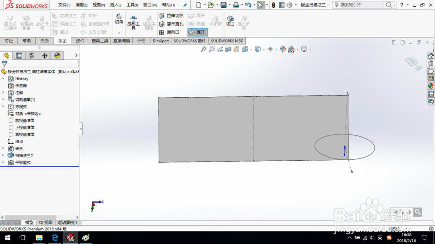Click the Open file icon

(x=211, y=5)
